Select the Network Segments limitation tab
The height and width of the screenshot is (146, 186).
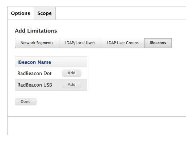[37, 43]
